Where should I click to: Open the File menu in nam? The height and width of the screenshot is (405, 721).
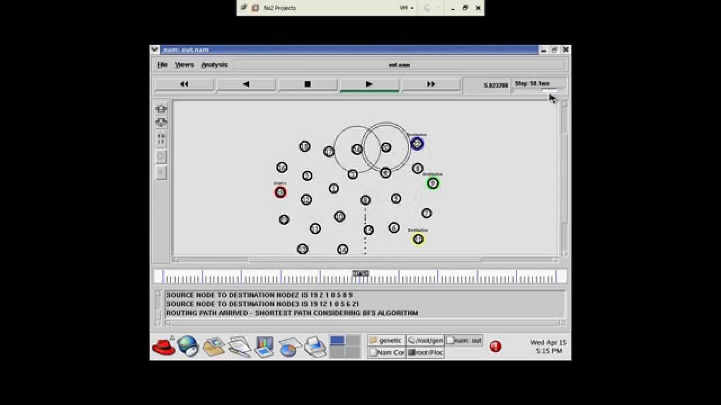pyautogui.click(x=162, y=65)
